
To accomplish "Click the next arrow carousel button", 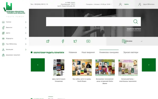I will click(149, 65).
